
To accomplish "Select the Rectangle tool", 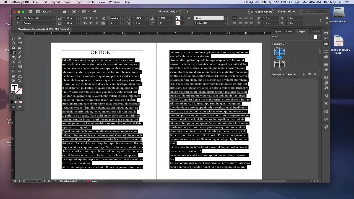I will (x=20, y=62).
